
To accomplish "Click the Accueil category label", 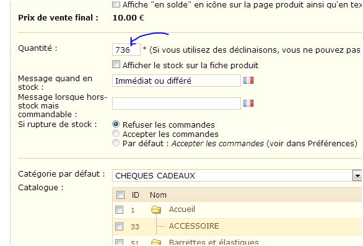I will [x=182, y=209].
